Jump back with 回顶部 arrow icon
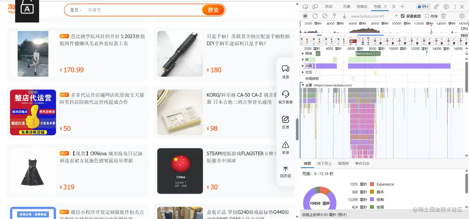The width and height of the screenshot is (469, 219). coord(286,172)
